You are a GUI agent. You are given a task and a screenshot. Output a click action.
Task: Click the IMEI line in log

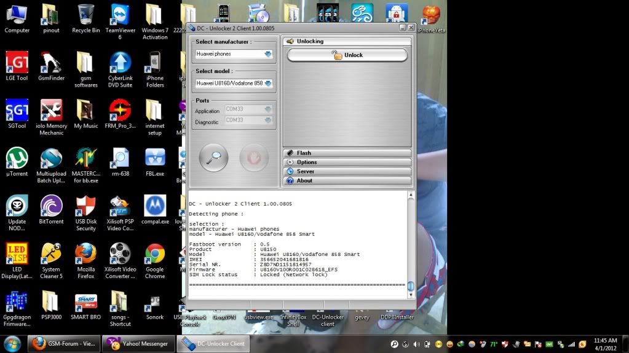coord(249,260)
